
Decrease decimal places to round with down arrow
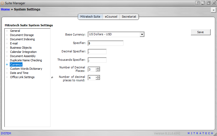coord(98,79)
